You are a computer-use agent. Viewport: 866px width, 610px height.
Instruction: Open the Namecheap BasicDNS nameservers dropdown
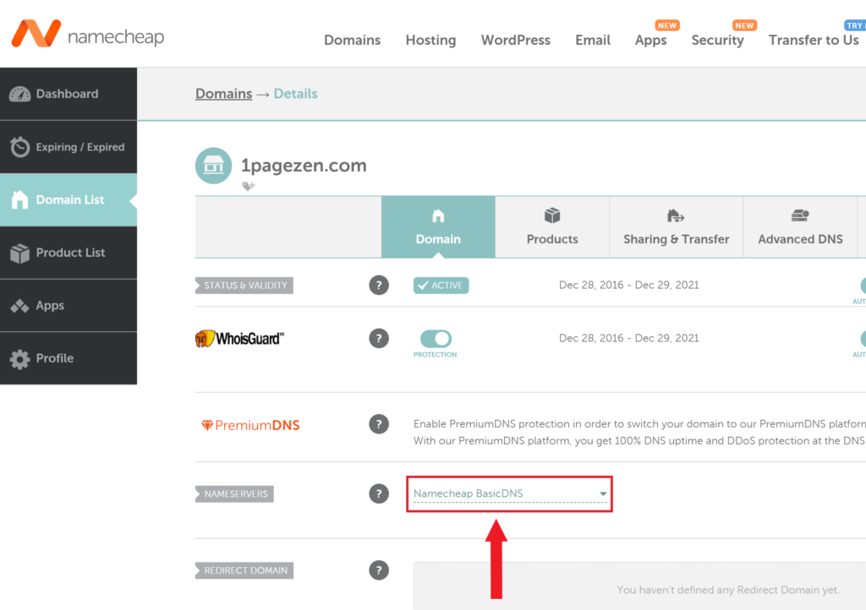[x=510, y=493]
